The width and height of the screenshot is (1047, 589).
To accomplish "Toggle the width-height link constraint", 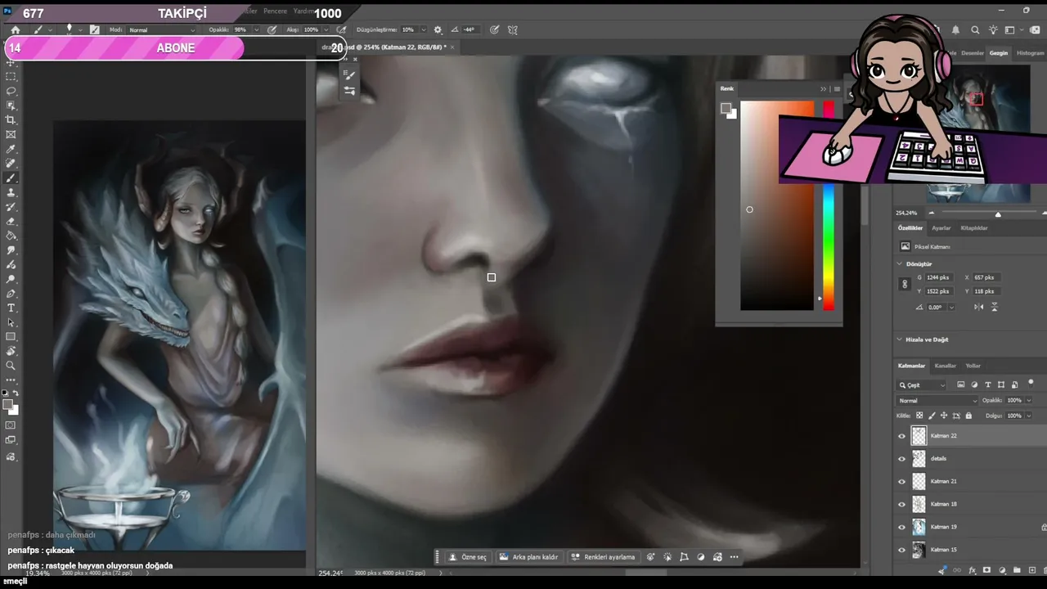I will tap(905, 284).
